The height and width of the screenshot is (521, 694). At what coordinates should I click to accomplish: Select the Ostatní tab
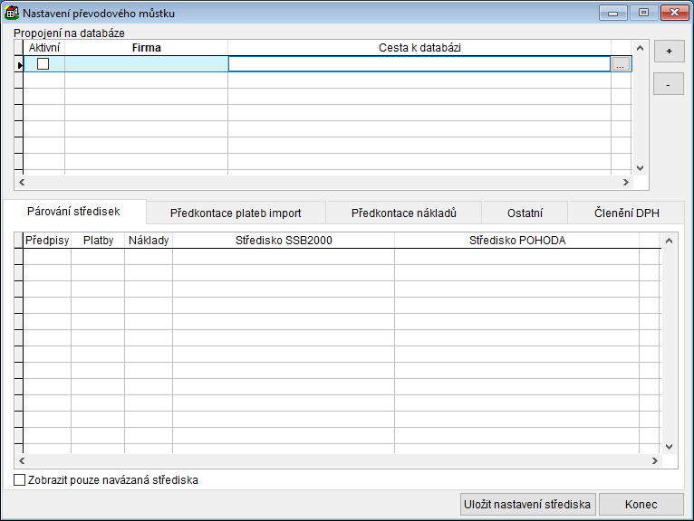click(x=525, y=213)
